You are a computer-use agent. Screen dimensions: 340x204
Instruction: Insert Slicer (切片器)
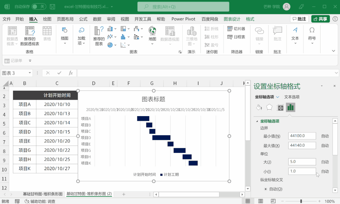pyautogui.click(x=236, y=29)
